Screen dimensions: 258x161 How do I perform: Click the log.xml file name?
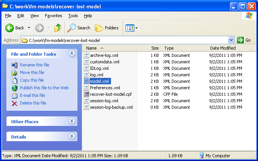click(96, 75)
